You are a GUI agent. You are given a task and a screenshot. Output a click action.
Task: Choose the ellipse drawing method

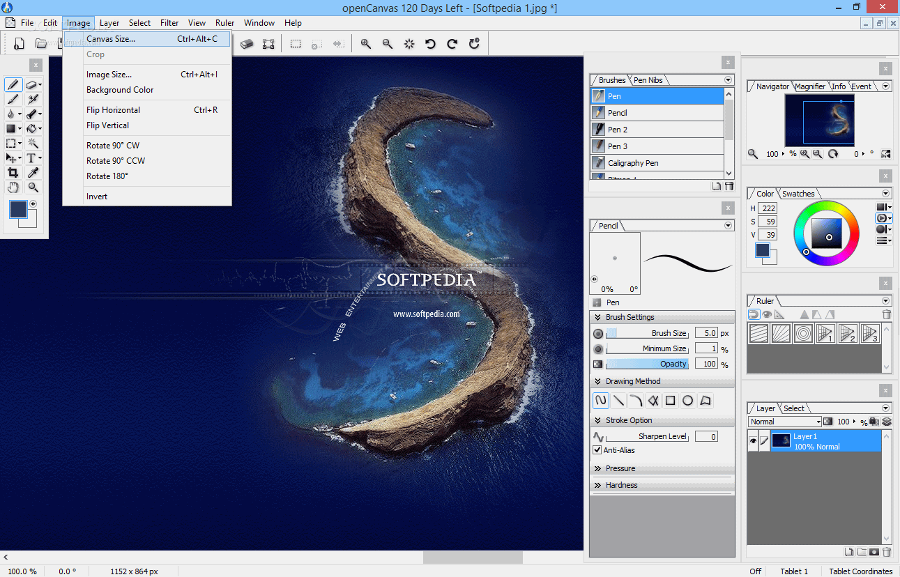687,401
